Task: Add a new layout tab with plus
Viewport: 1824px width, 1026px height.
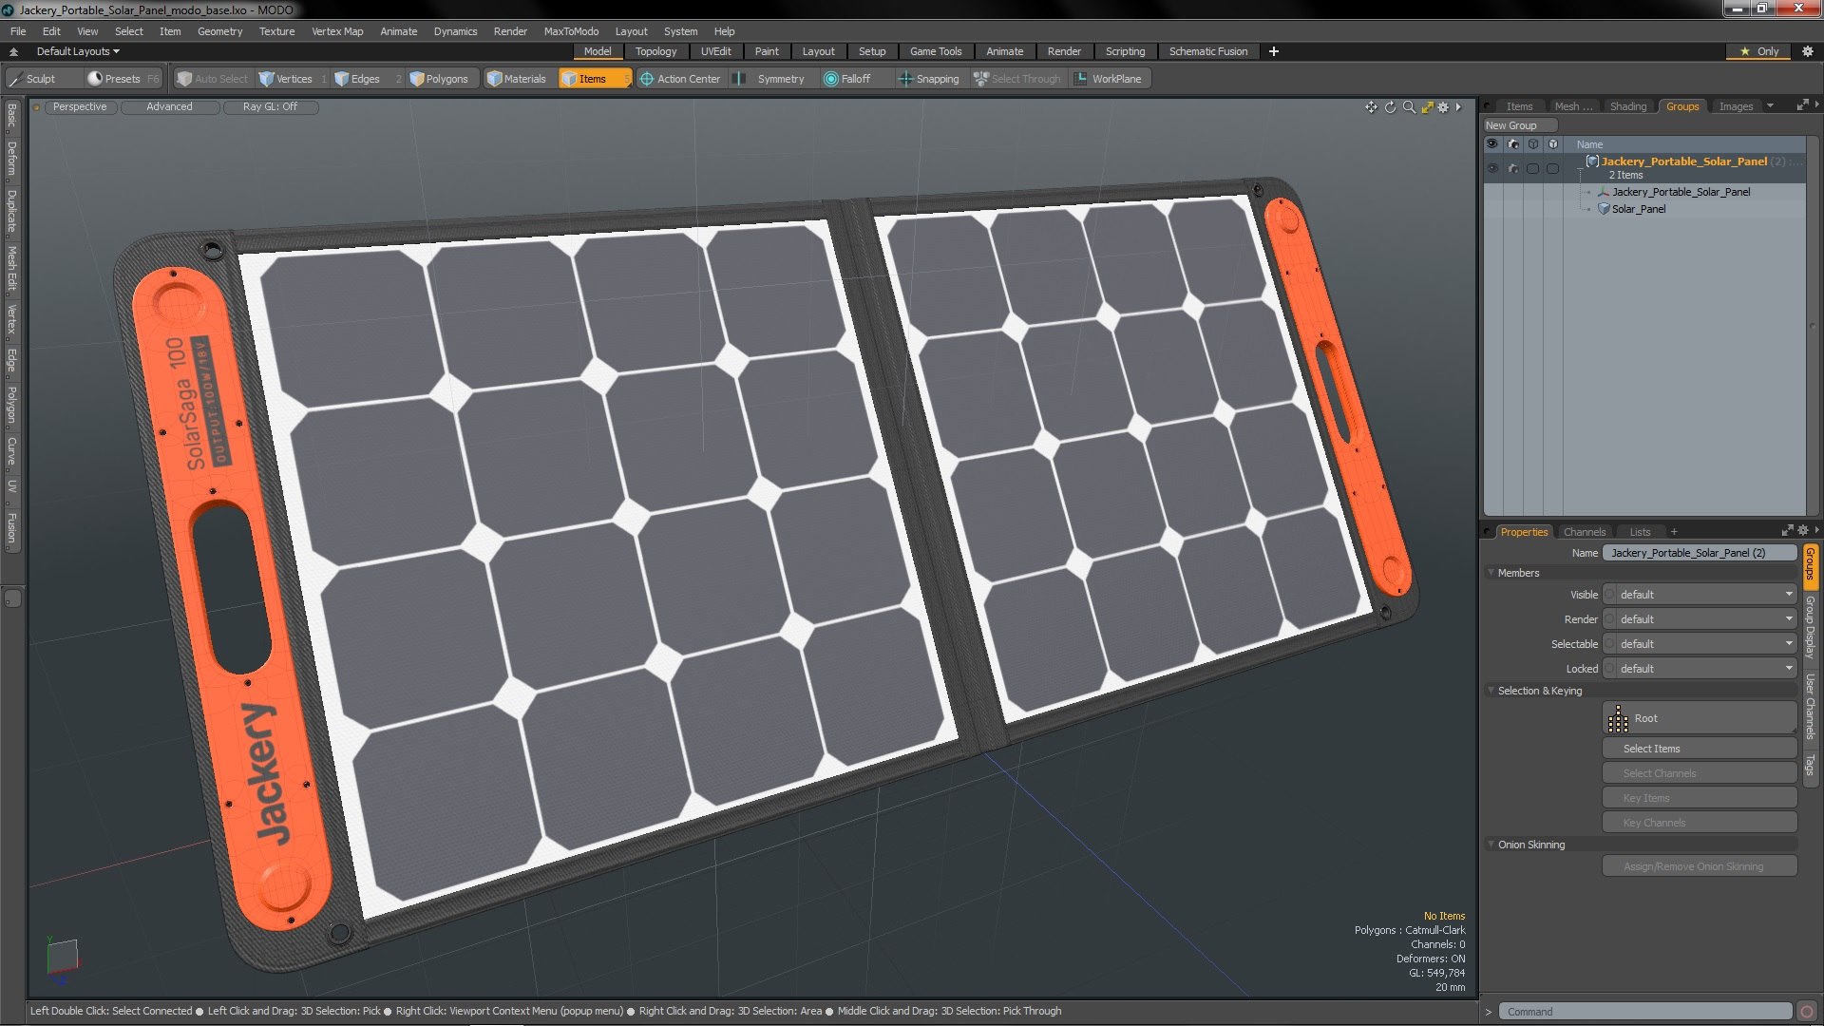Action: [x=1273, y=51]
